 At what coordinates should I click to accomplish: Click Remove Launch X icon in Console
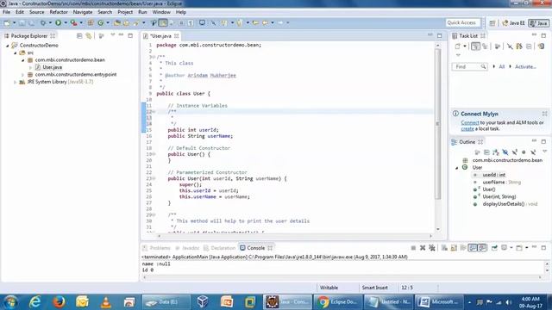click(x=423, y=248)
